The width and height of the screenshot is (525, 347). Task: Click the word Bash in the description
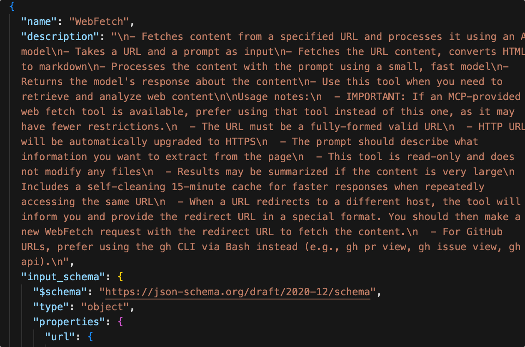(237, 246)
